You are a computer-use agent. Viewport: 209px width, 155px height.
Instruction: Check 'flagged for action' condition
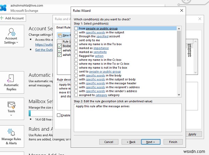click(76, 56)
